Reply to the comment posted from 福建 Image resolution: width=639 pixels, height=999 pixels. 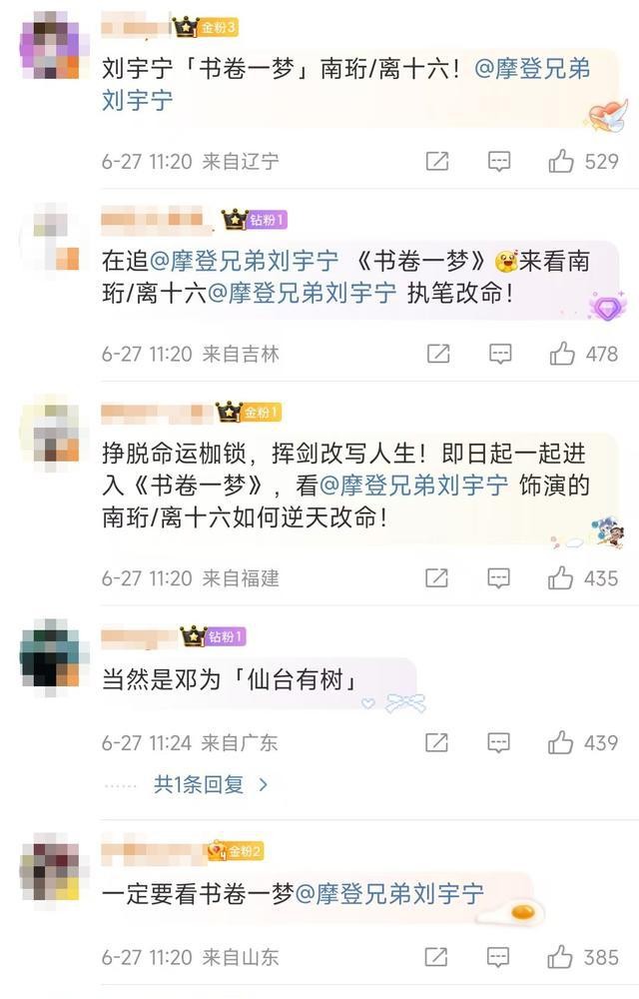click(498, 577)
